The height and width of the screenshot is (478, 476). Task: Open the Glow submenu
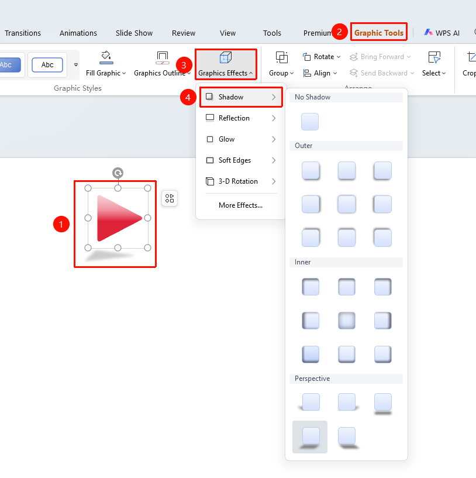coord(241,139)
